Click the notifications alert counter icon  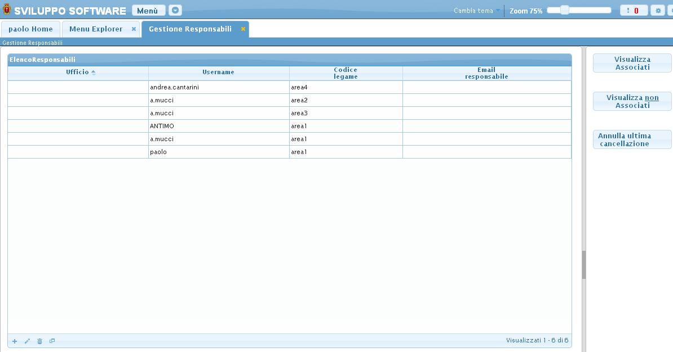pyautogui.click(x=634, y=11)
